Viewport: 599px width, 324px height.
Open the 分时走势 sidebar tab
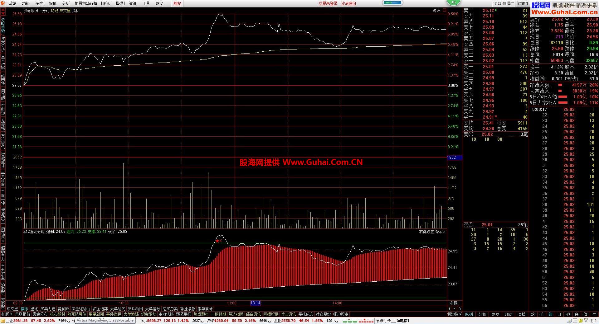(3, 26)
